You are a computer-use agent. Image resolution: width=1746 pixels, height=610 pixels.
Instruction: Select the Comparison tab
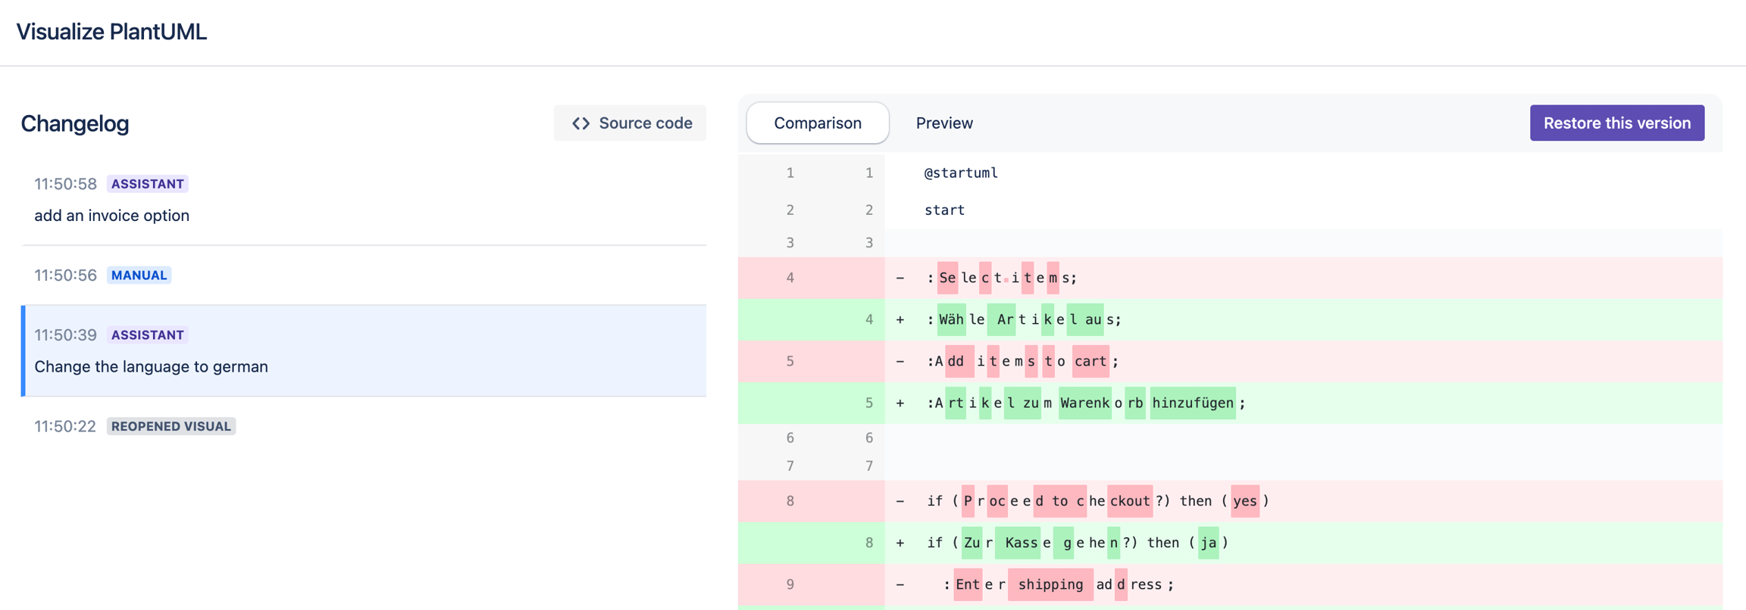click(817, 123)
